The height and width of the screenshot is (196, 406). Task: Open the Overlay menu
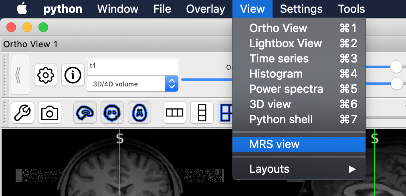pyautogui.click(x=206, y=9)
